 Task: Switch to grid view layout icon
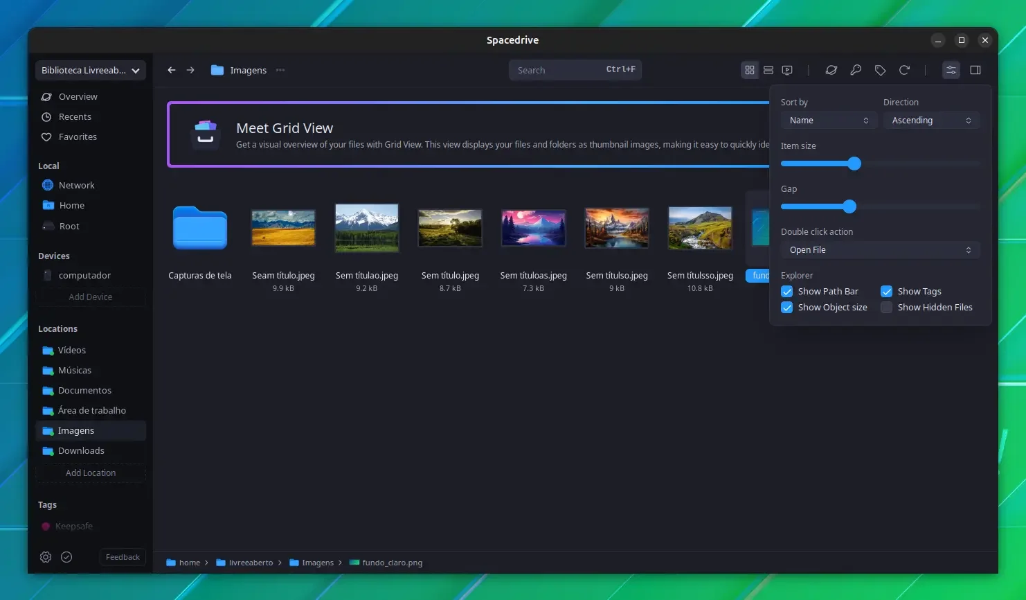[750, 70]
